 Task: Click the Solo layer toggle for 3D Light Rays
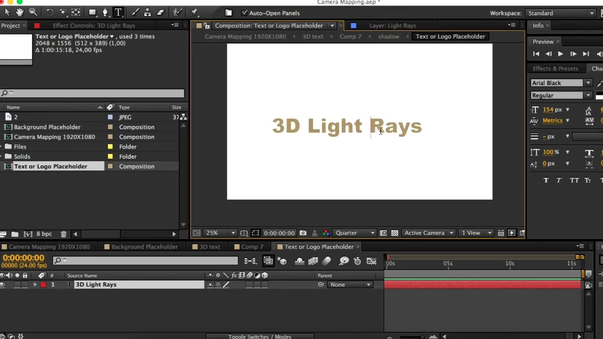(x=17, y=284)
